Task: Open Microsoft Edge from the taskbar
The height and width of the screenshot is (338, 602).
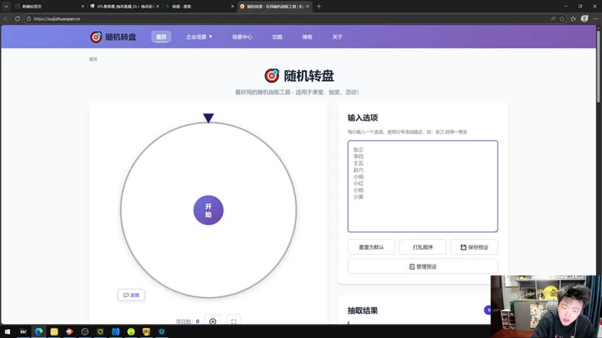Action: [x=39, y=331]
